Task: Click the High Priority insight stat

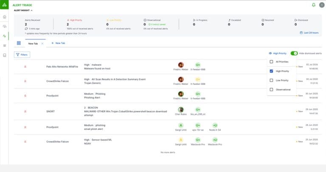Action: (80, 24)
